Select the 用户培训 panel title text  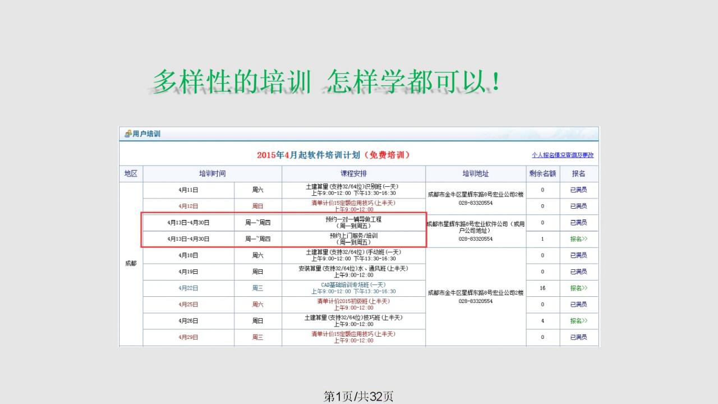[x=146, y=134]
